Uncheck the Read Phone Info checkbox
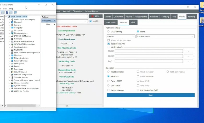 pos(108,44)
